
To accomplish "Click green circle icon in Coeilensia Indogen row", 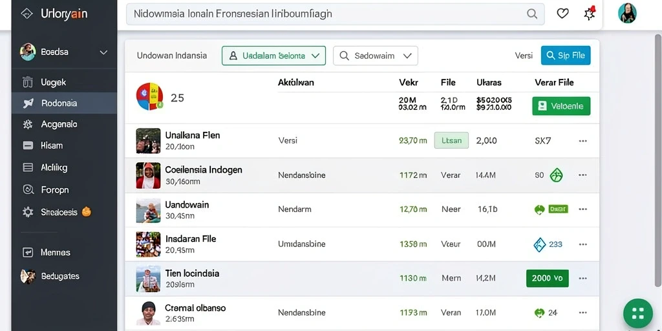I will (x=556, y=175).
